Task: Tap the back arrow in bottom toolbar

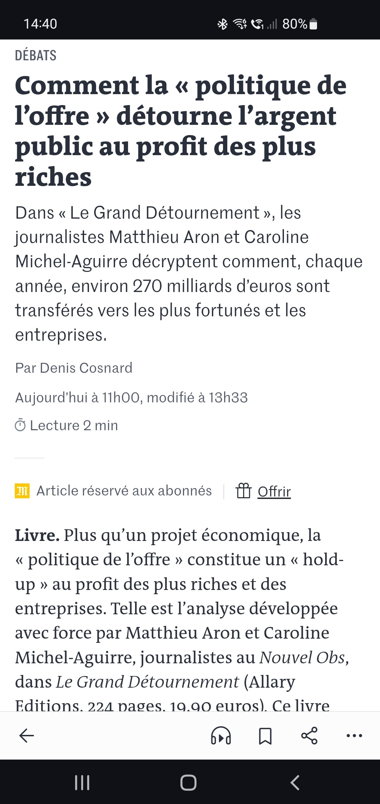Action: point(26,736)
